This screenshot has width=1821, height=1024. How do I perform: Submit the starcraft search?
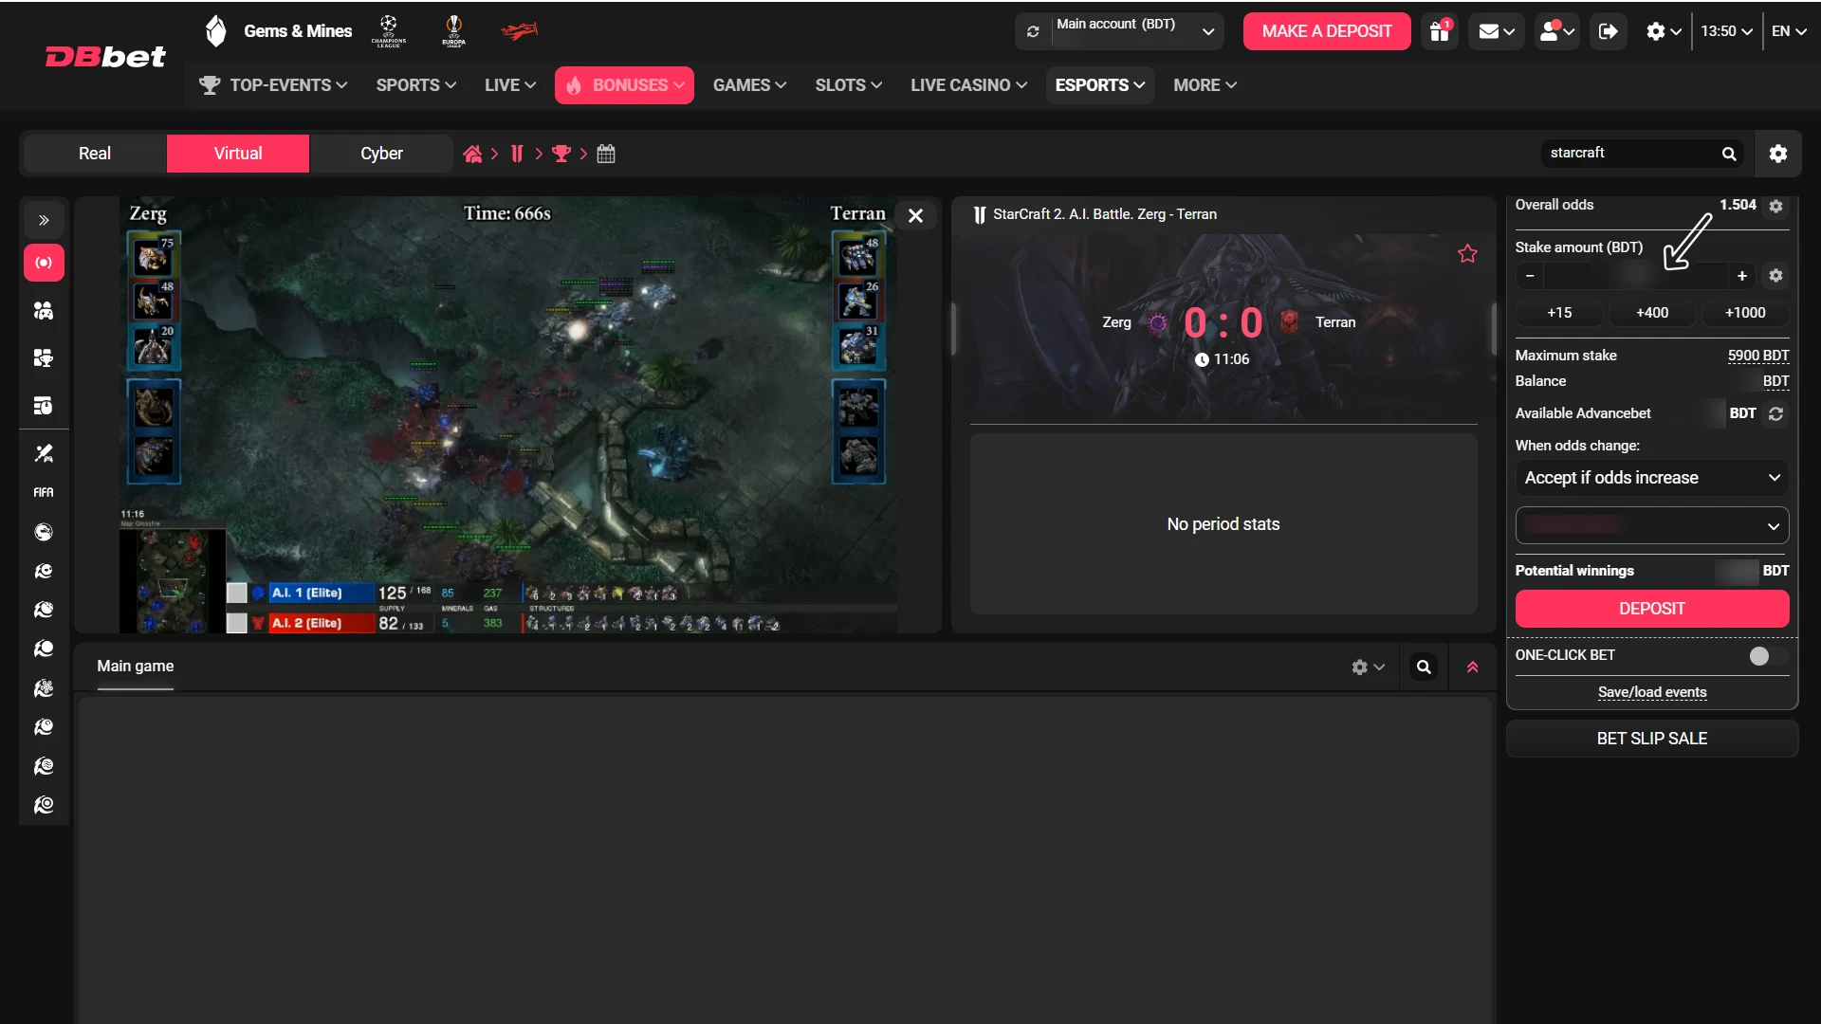click(x=1729, y=154)
